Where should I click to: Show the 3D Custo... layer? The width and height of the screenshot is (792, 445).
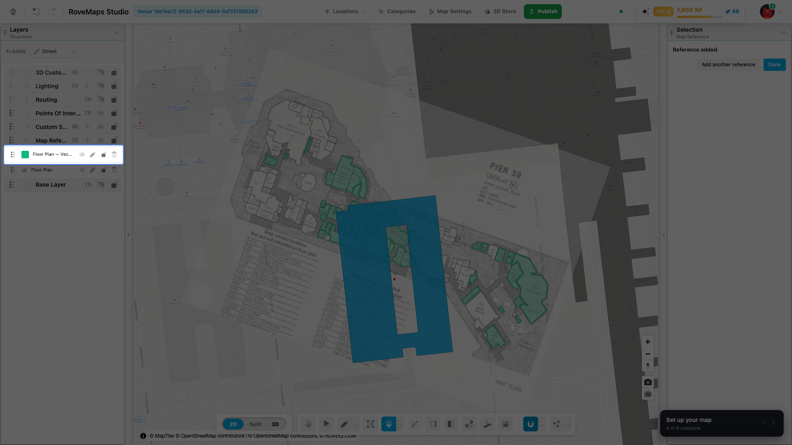pyautogui.click(x=101, y=72)
